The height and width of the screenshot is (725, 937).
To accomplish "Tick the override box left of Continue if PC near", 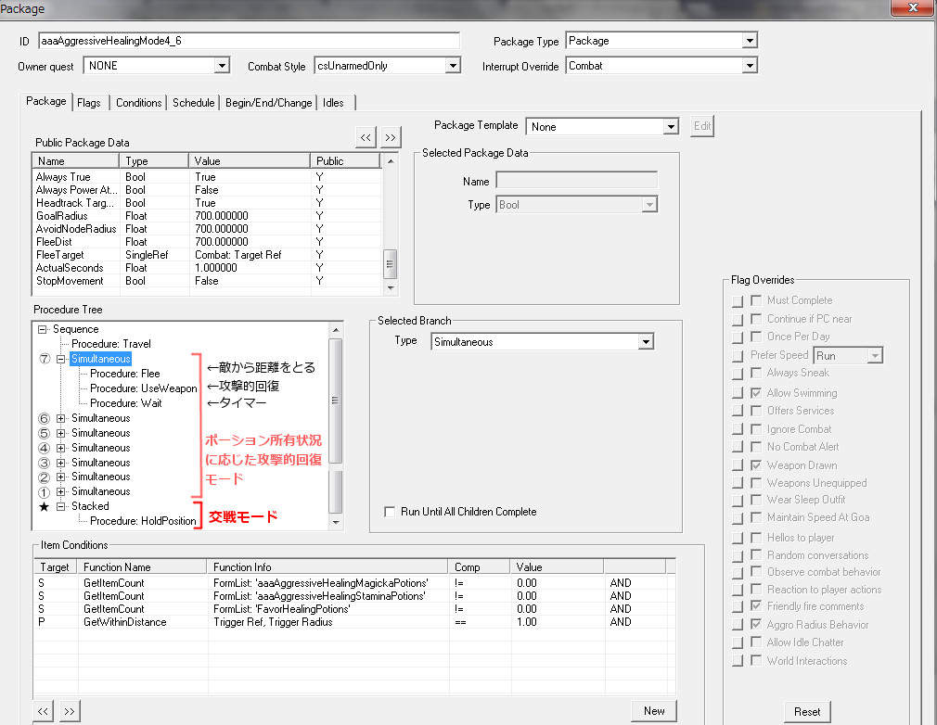I will point(738,320).
